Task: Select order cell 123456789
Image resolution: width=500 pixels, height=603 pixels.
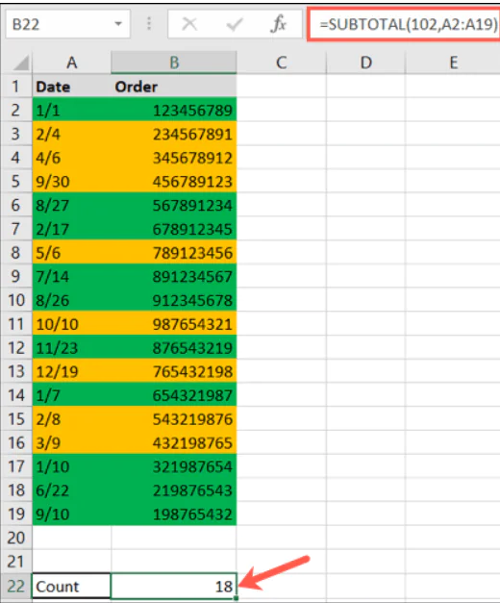Action: pos(174,110)
